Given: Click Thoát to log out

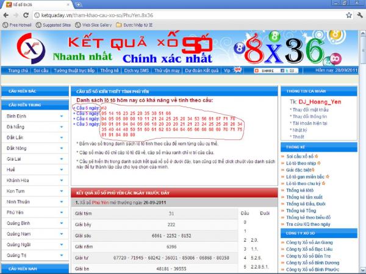Looking at the screenshot, I should click(x=298, y=137).
